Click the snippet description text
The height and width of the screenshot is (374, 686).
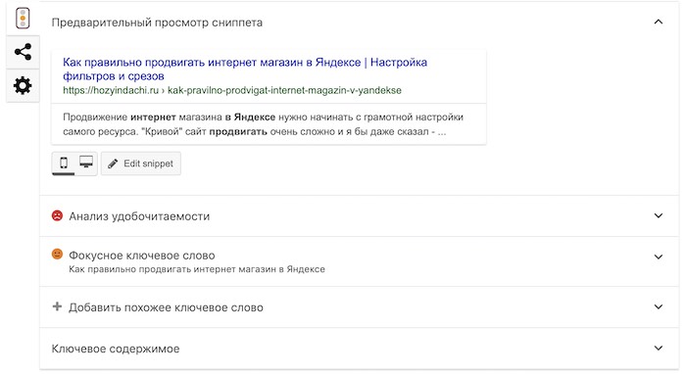pyautogui.click(x=263, y=124)
